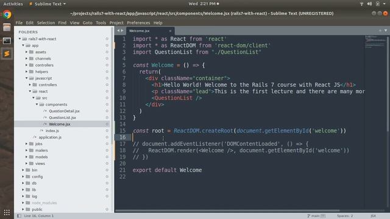
Task: Open index.js in the sidebar
Action: tap(52, 131)
